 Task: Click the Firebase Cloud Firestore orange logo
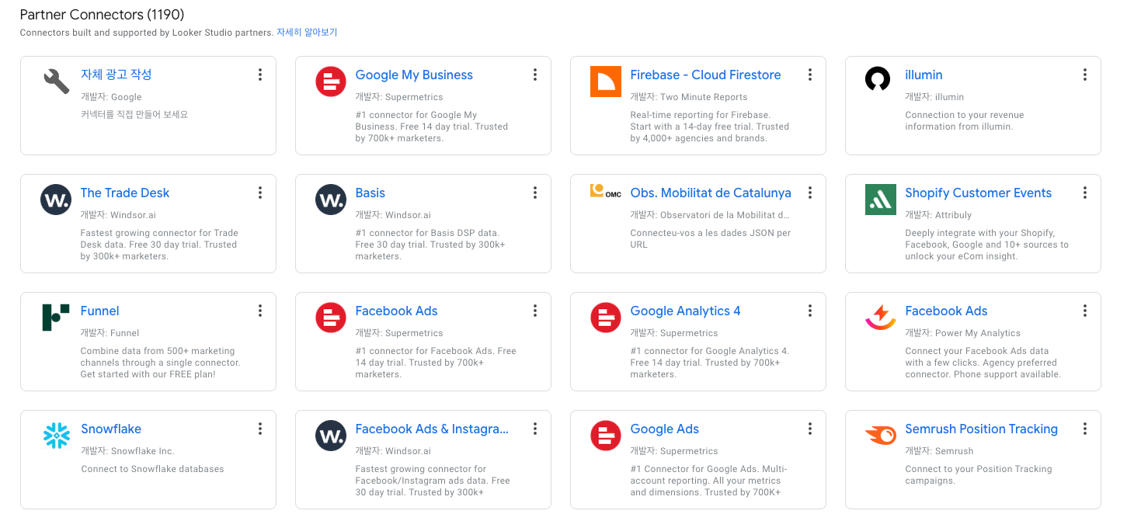[x=606, y=82]
